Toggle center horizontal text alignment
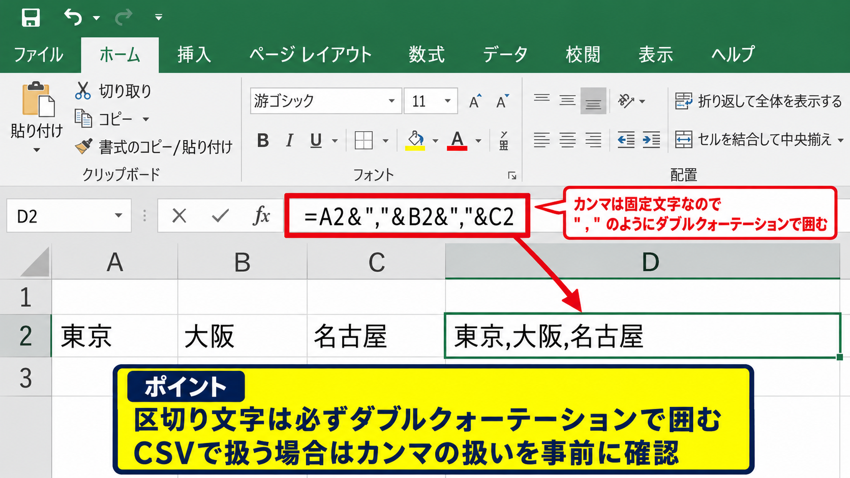The width and height of the screenshot is (850, 478). [x=567, y=140]
